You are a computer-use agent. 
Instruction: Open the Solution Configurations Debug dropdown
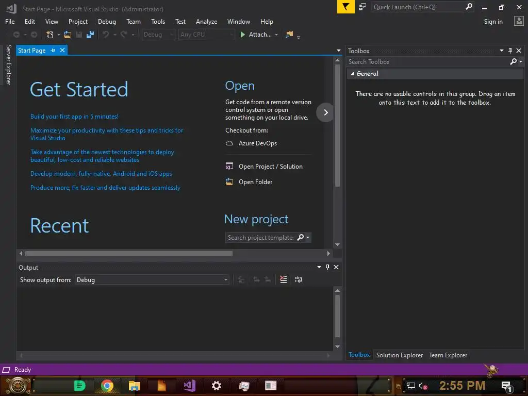tap(158, 35)
